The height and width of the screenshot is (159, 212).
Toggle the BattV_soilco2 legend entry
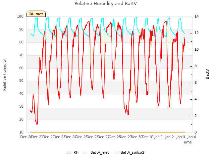click(129, 152)
